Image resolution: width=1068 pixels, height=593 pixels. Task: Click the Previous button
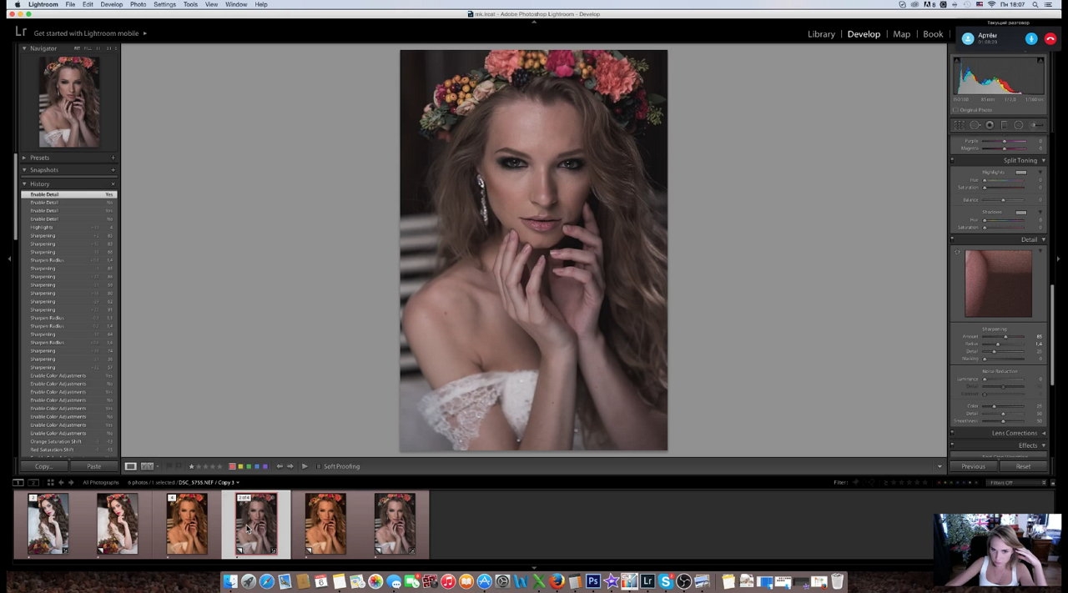[x=973, y=466]
